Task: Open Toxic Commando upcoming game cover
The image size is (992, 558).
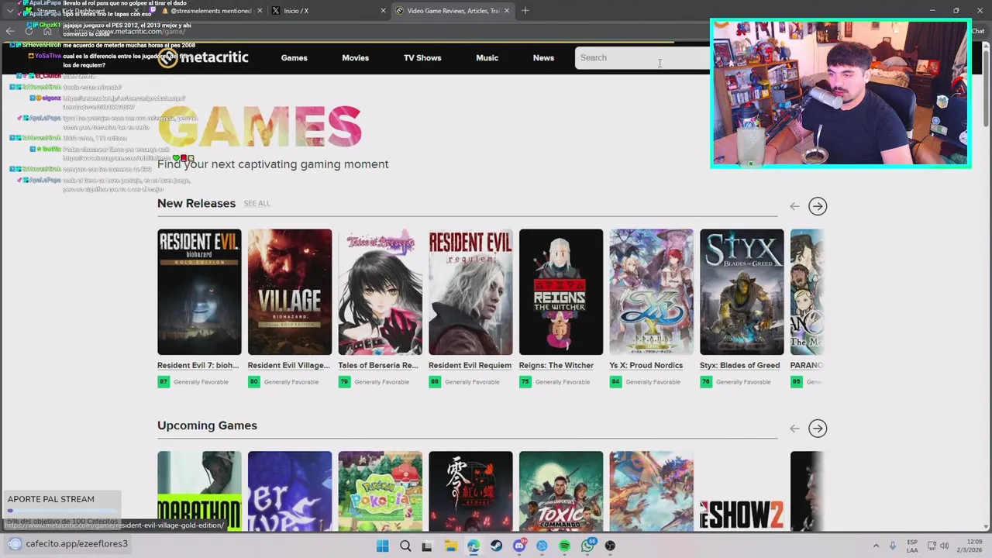Action: click(561, 491)
